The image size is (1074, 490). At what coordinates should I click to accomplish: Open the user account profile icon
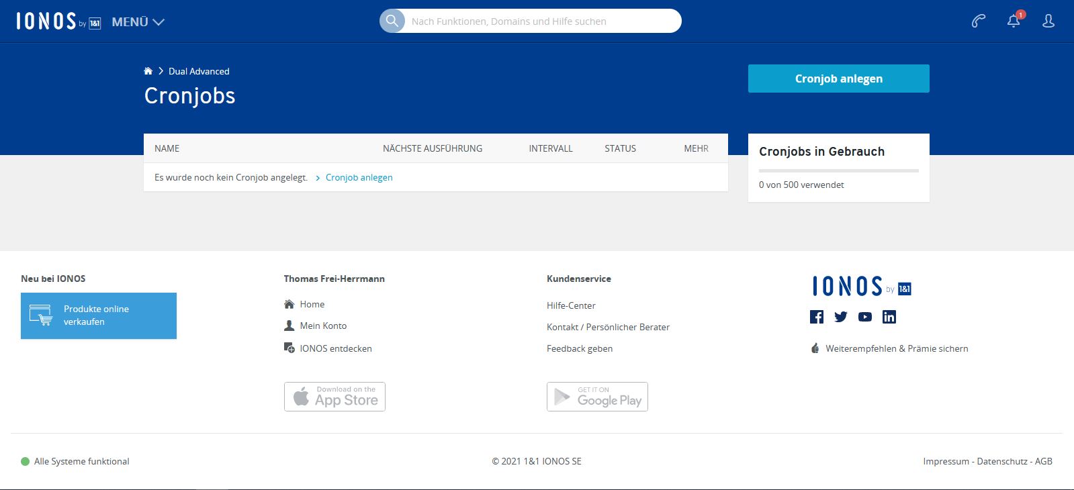tap(1048, 21)
